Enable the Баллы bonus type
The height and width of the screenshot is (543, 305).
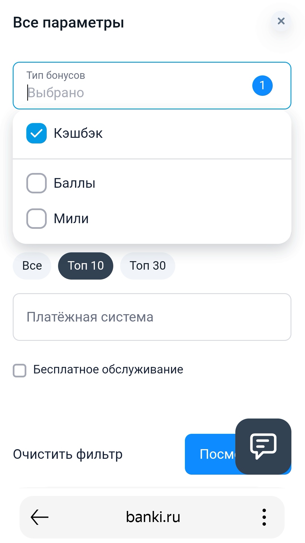[x=36, y=183]
